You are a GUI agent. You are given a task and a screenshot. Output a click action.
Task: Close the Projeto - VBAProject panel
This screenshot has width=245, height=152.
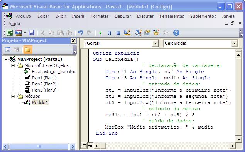tap(73, 41)
